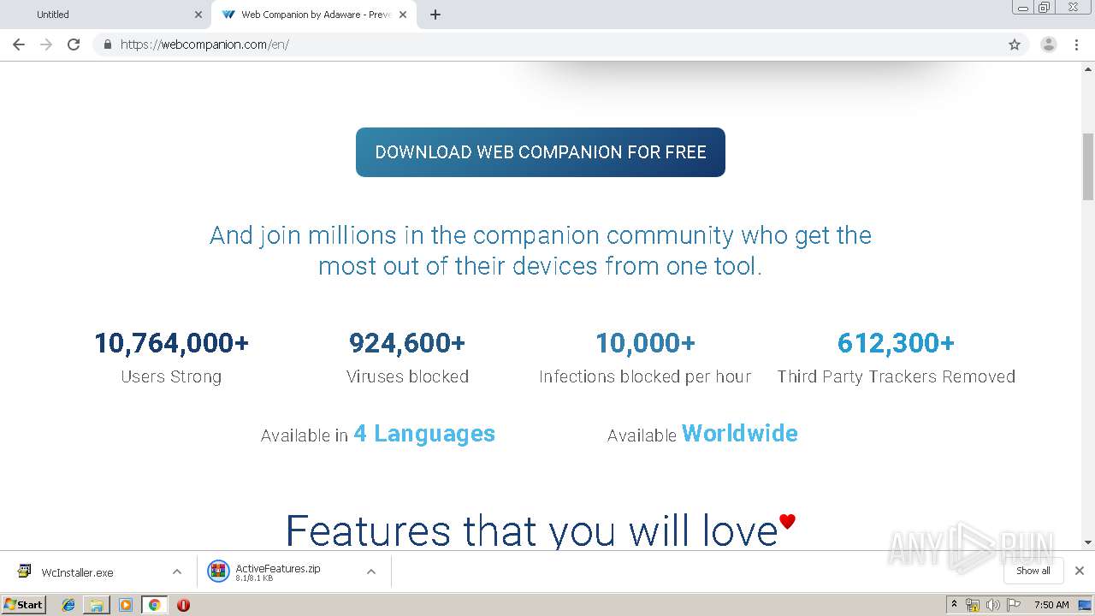Viewport: 1095px width, 616px height.
Task: Open the Windows Start menu
Action: [x=24, y=604]
